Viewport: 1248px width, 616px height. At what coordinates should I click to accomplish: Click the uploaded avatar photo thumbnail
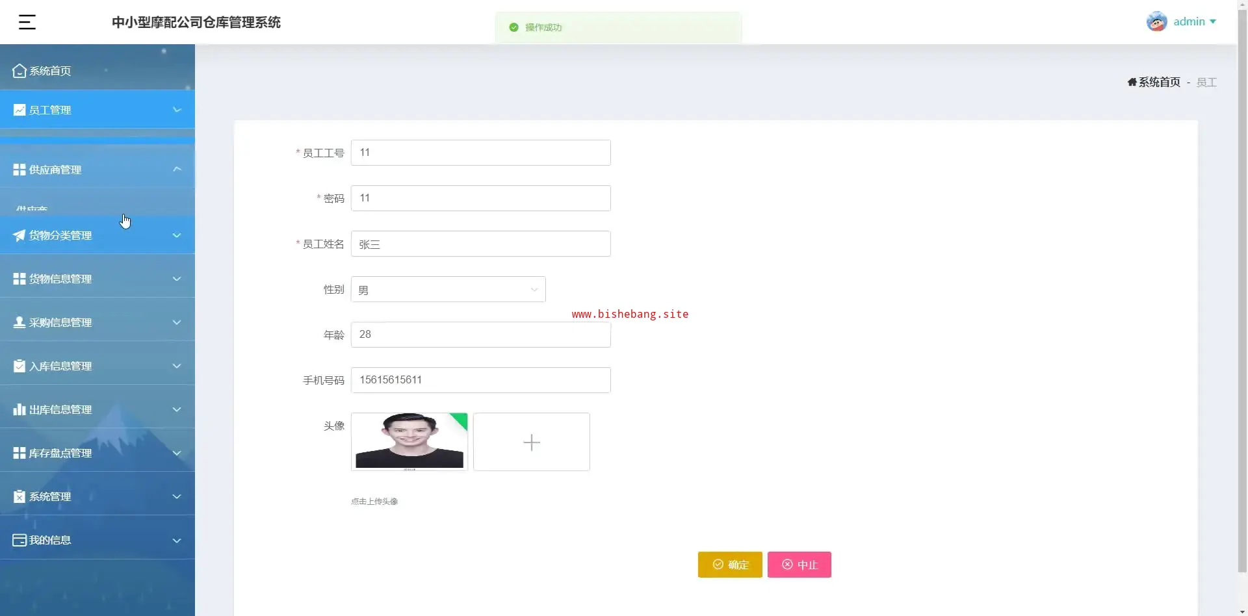coord(409,442)
